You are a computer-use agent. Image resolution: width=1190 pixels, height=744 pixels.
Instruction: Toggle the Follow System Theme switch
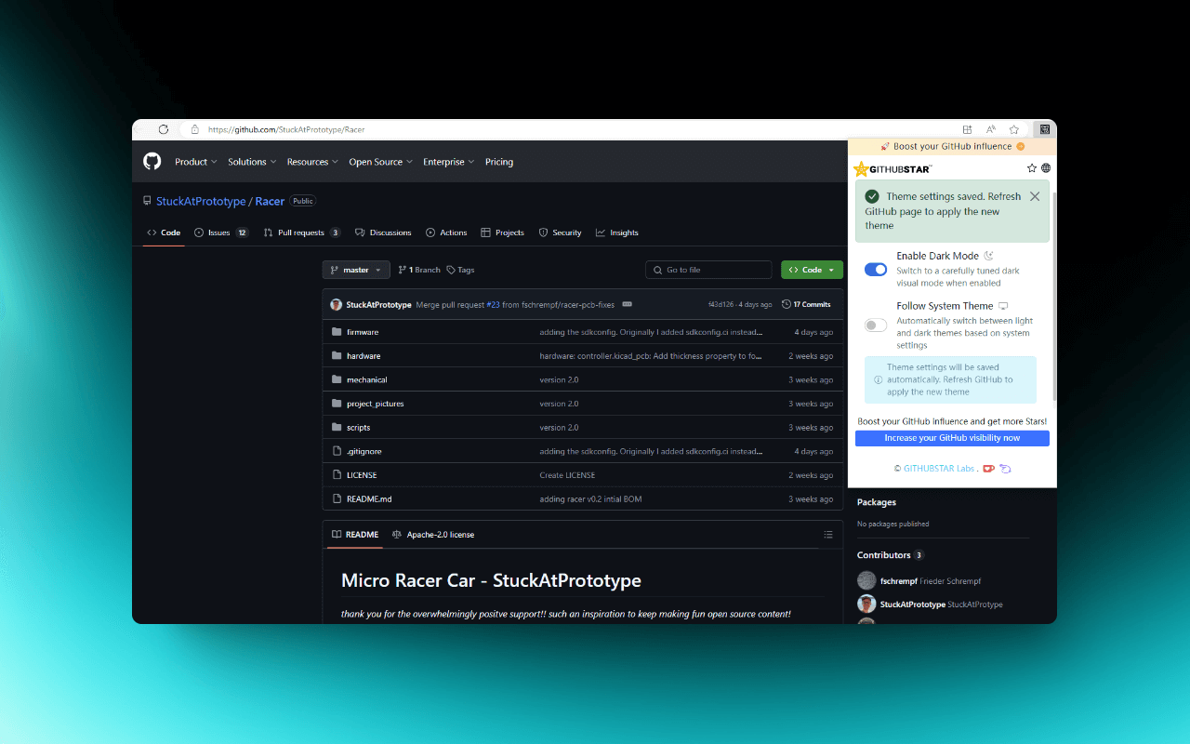tap(876, 325)
